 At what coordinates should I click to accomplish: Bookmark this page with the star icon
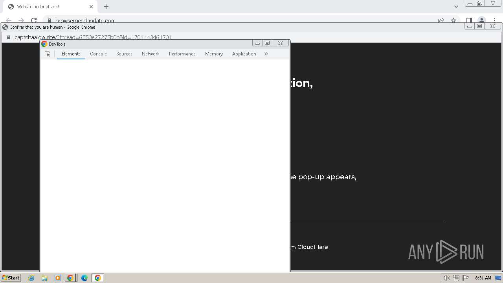point(453,20)
